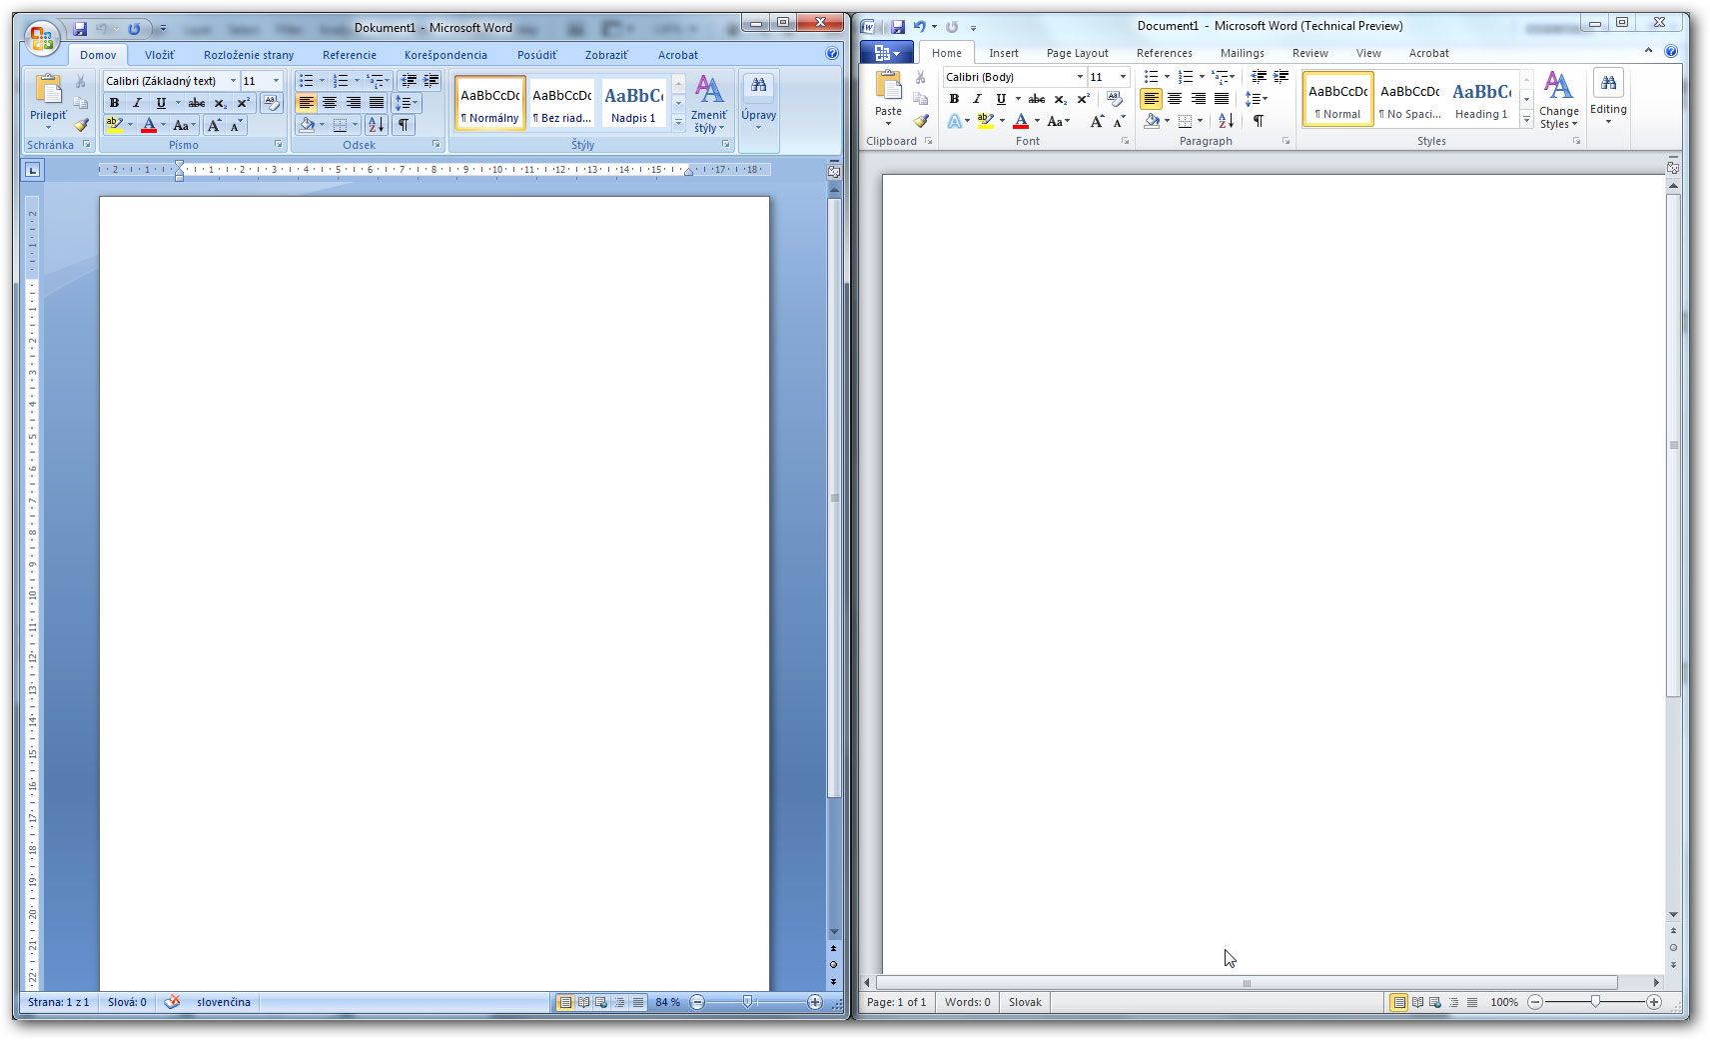Open Numbering dropdown arrow in left window

357,81
